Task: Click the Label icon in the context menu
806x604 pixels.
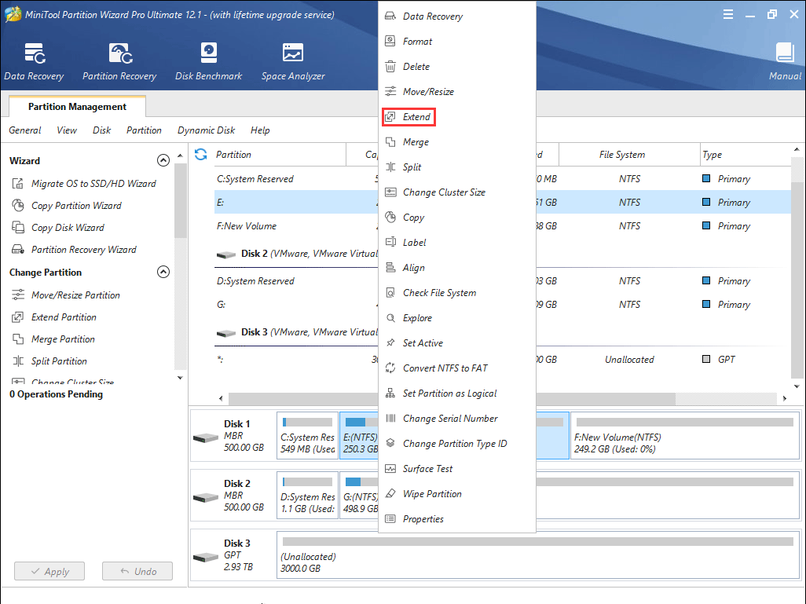Action: 390,243
